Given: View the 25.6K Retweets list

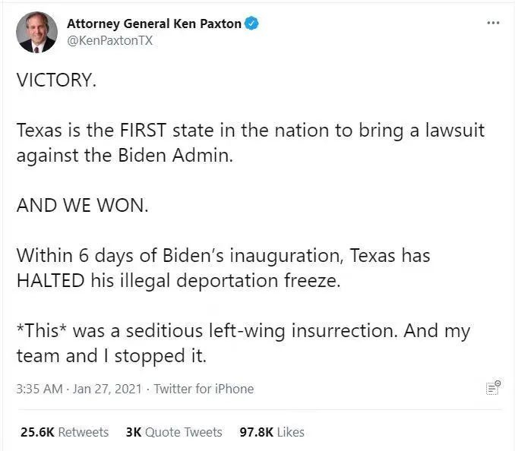Looking at the screenshot, I should tap(65, 432).
